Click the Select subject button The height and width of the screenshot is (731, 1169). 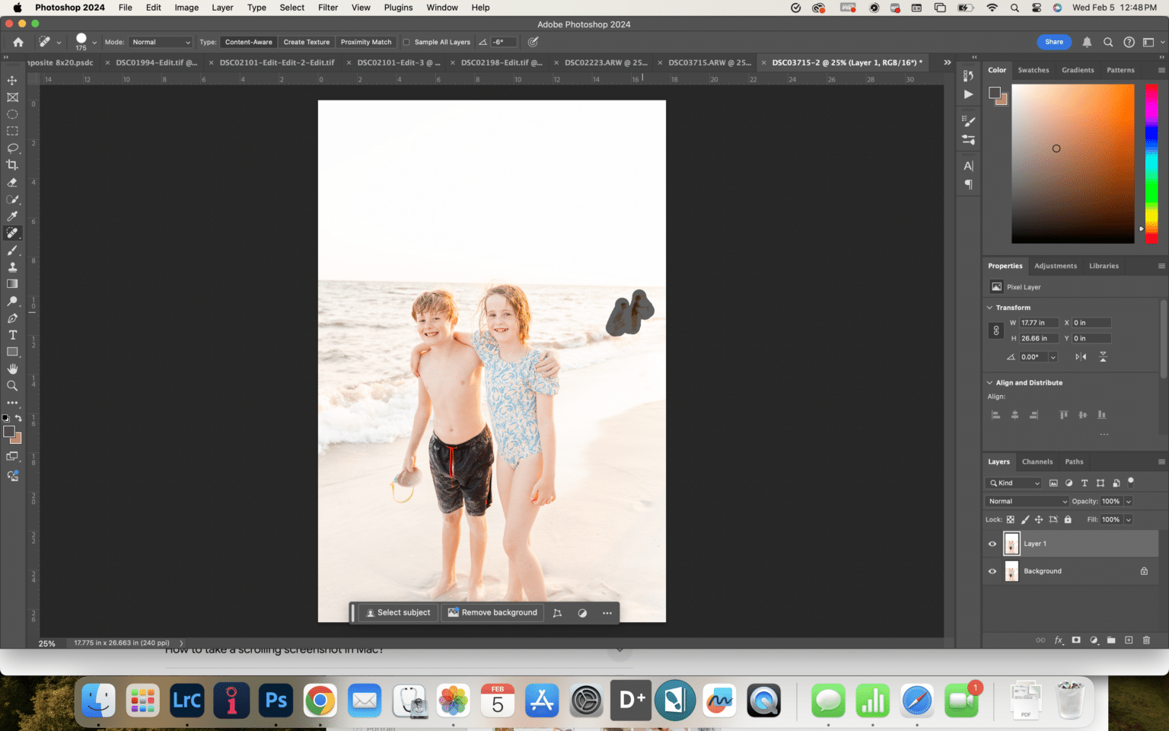[397, 612]
